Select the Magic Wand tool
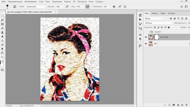Image resolution: width=190 pixels, height=107 pixels. pos(2,20)
